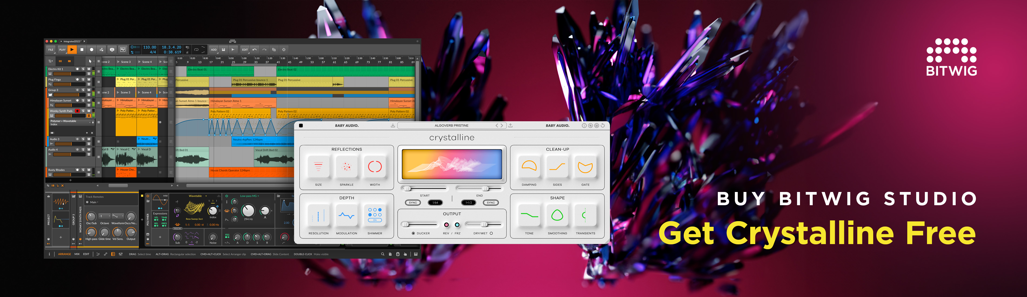The width and height of the screenshot is (1027, 297).
Task: Click the Redo arrow icon
Action: [x=264, y=50]
